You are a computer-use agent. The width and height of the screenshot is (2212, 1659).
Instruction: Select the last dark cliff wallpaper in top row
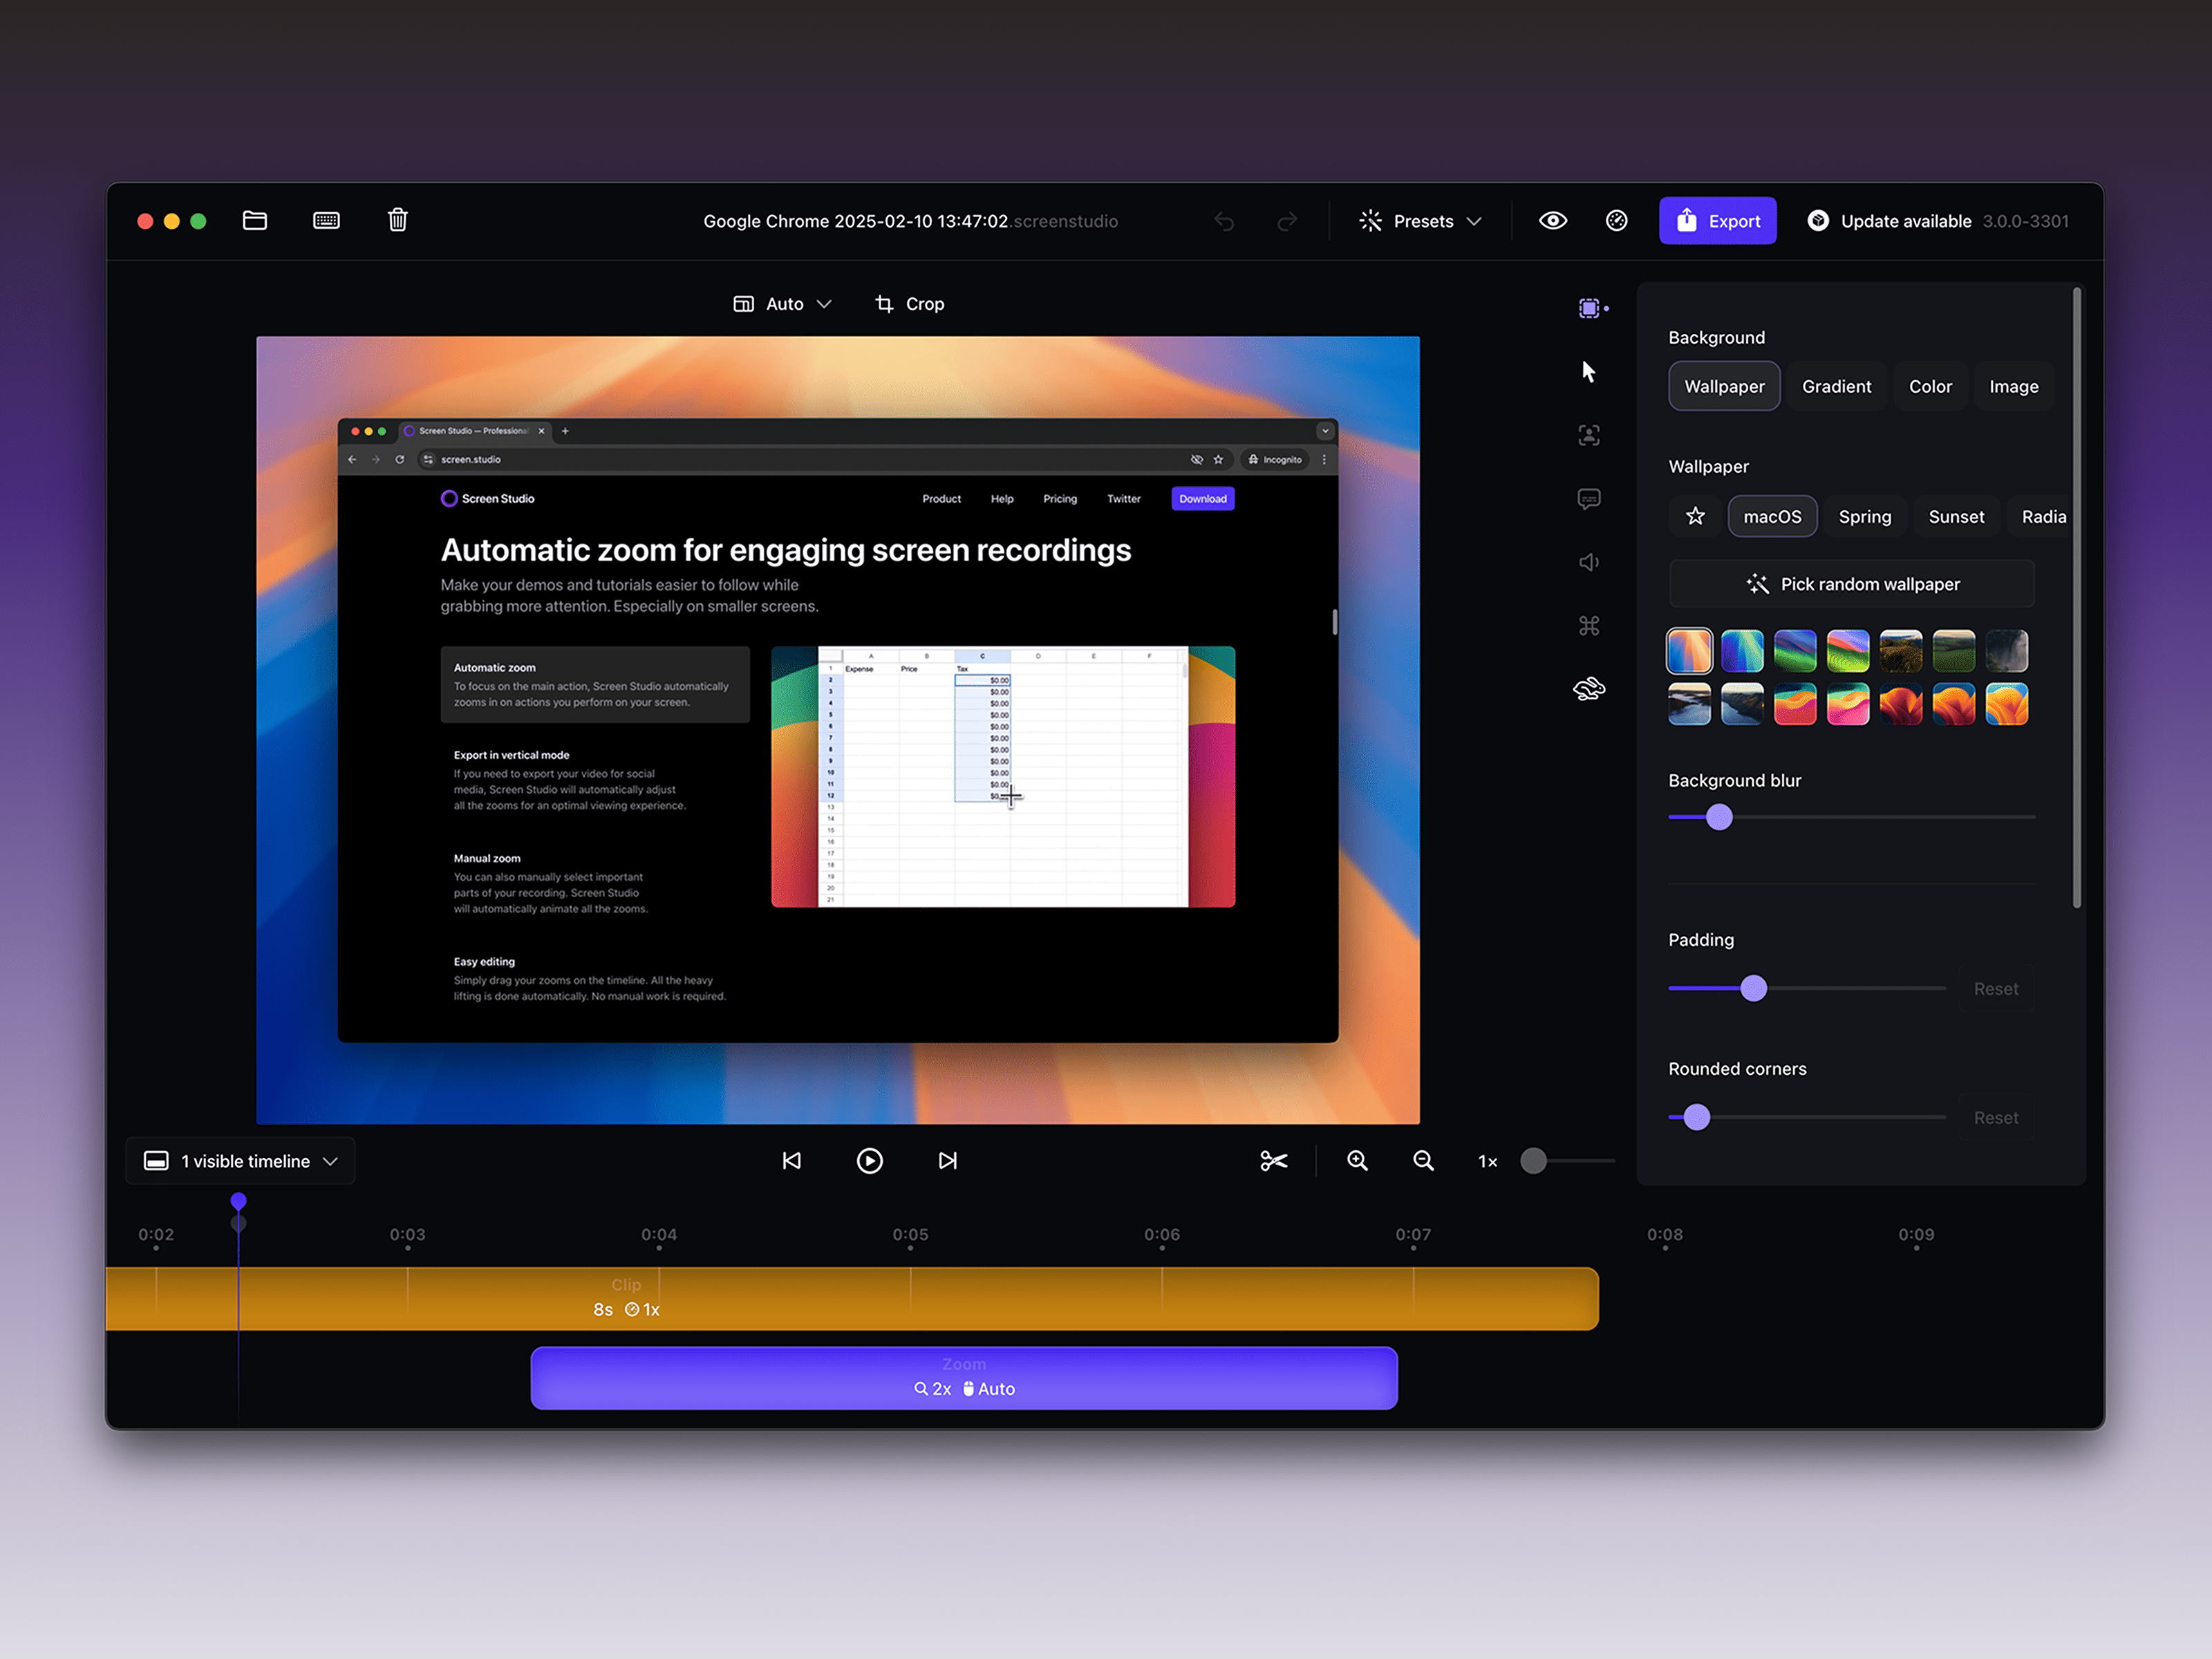click(x=2007, y=651)
